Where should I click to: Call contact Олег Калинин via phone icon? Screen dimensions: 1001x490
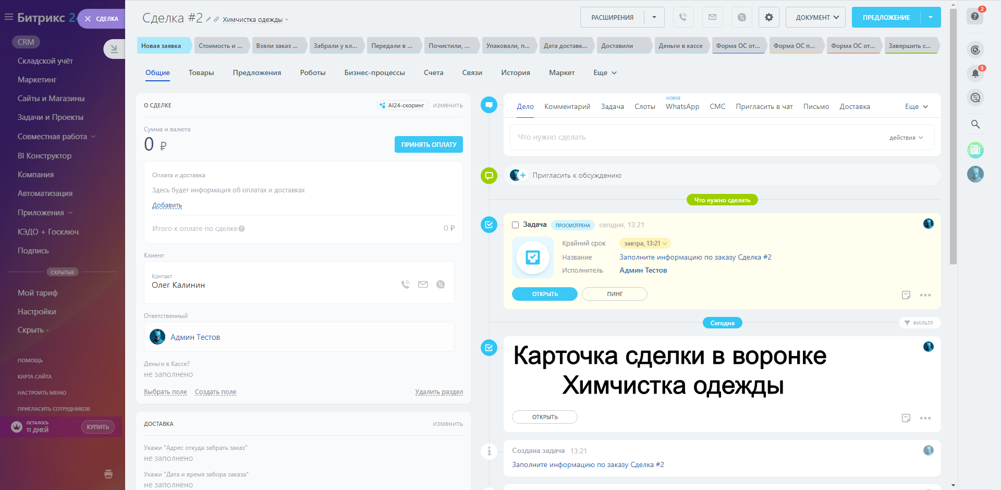click(x=405, y=285)
